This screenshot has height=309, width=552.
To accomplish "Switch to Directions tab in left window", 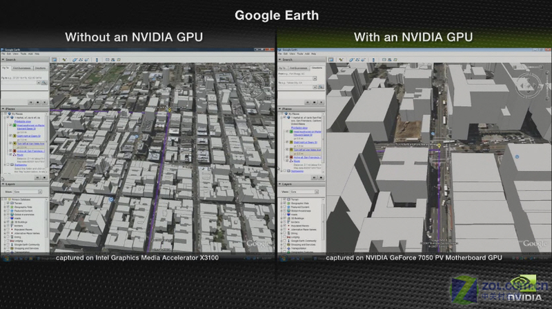I will tap(40, 68).
